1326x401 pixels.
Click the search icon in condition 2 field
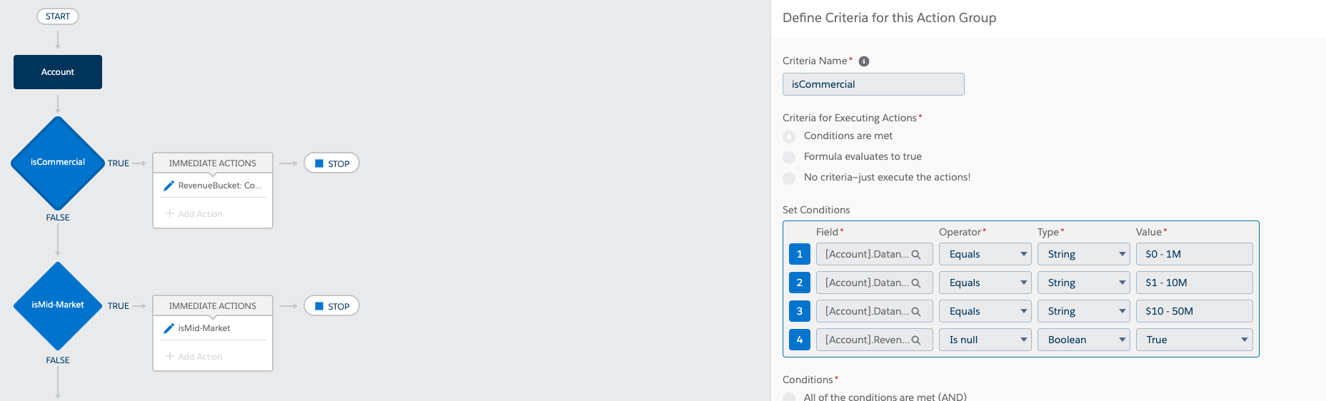click(x=916, y=283)
